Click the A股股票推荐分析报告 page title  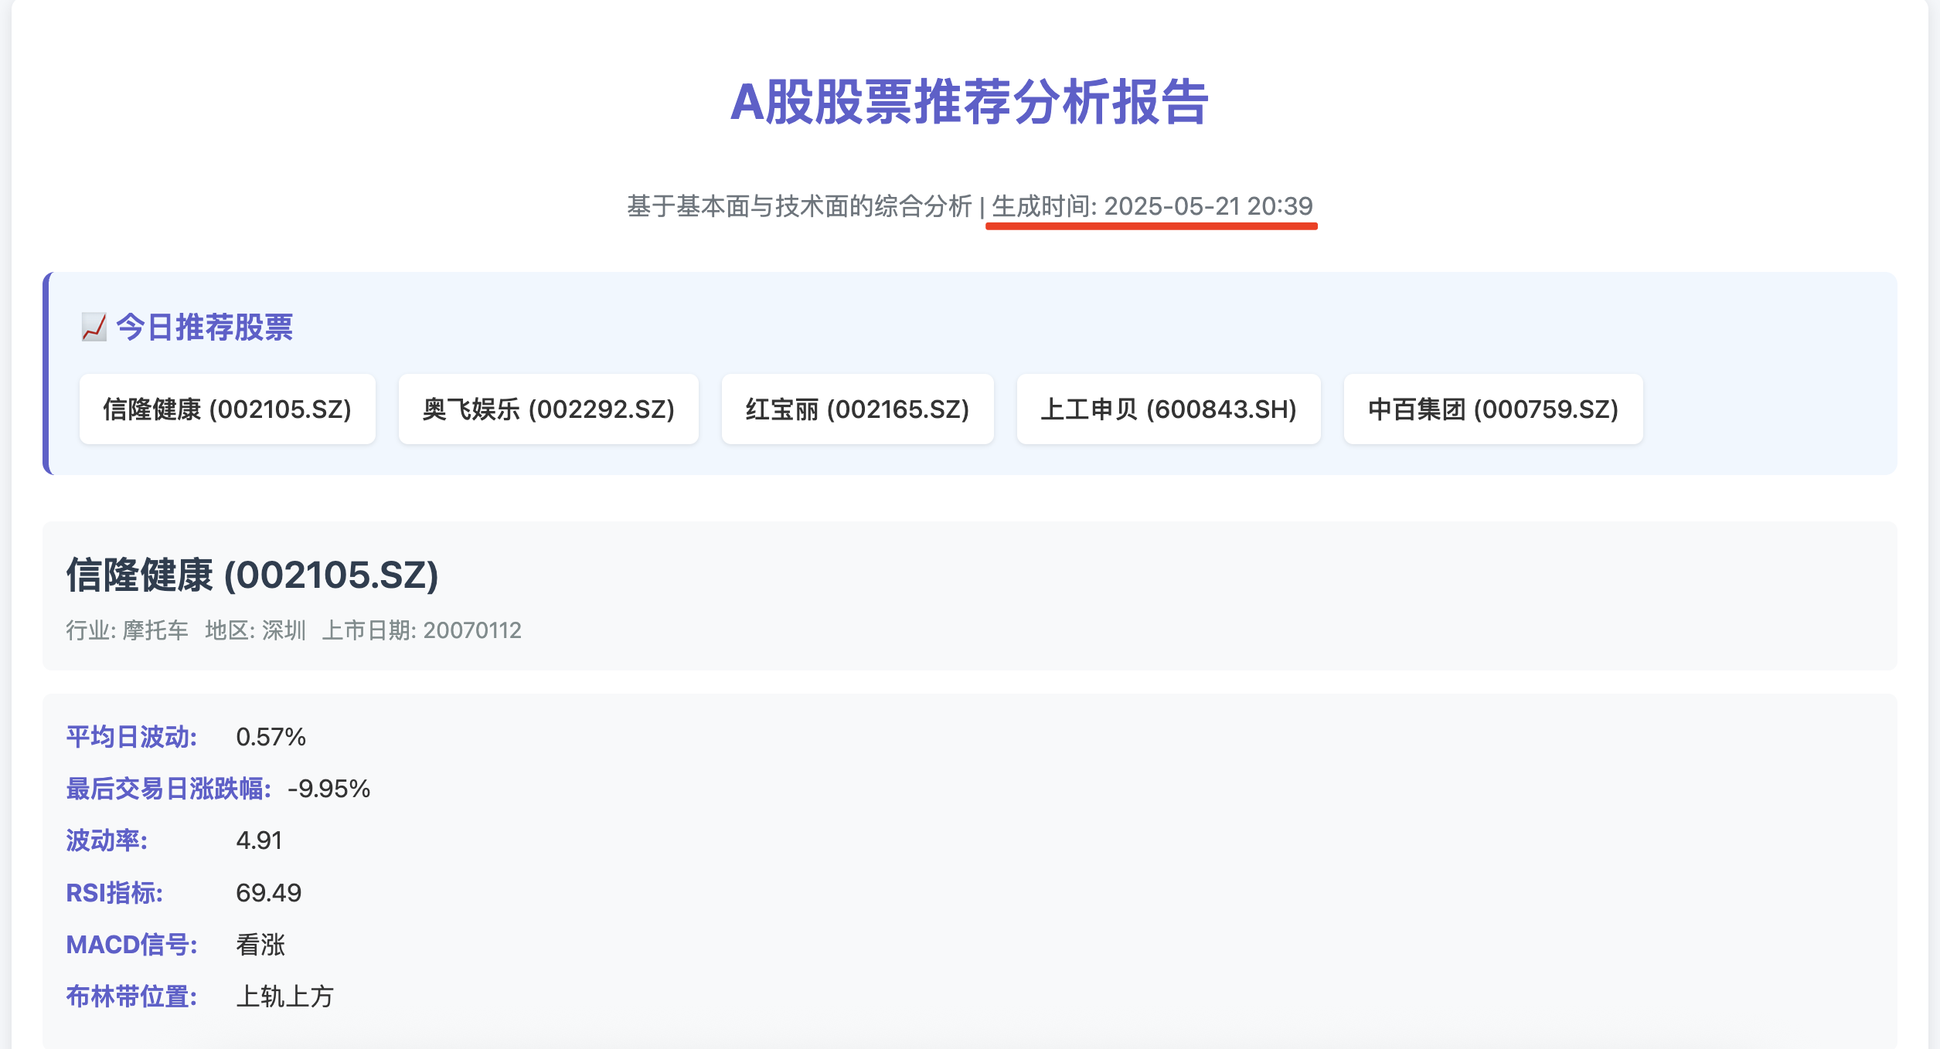(x=969, y=102)
